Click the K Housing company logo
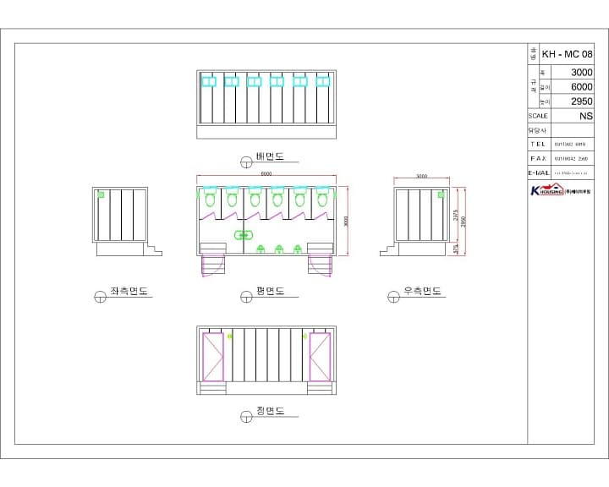Viewport: 609px width, 487px height. click(x=561, y=190)
